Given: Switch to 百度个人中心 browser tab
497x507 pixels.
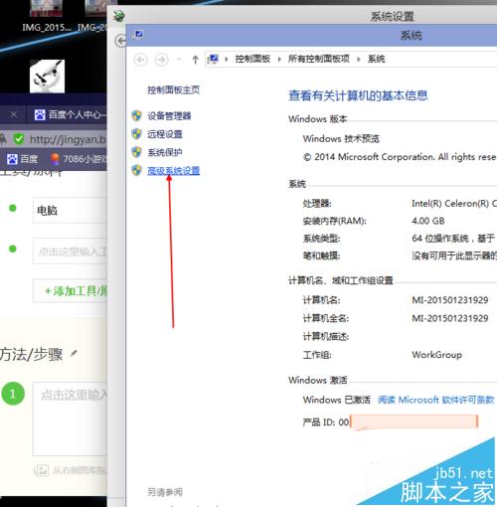Looking at the screenshot, I should (71, 114).
